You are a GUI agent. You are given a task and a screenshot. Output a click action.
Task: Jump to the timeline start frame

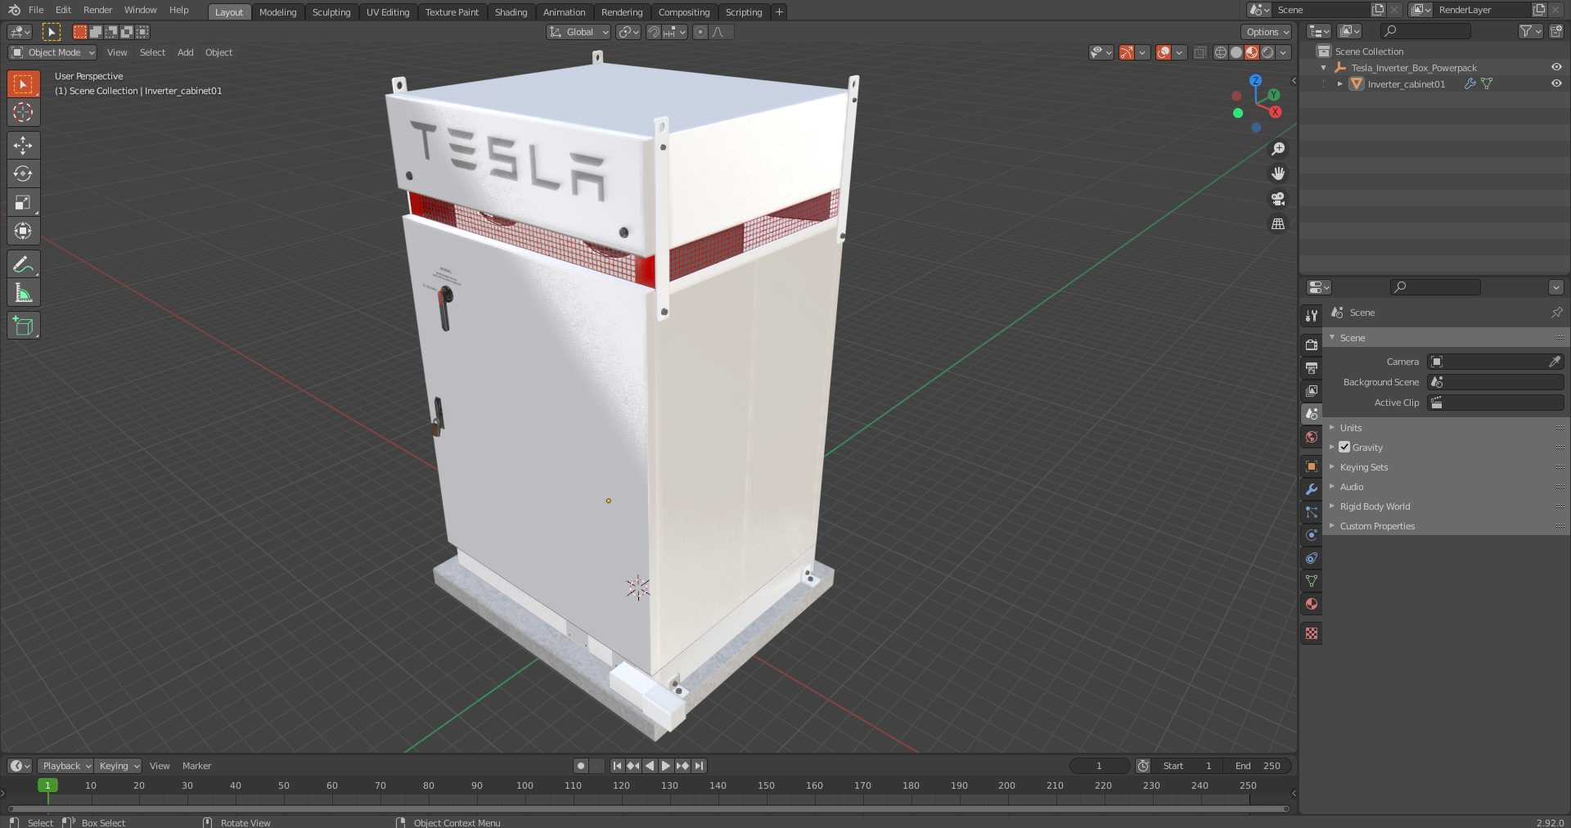[618, 766]
